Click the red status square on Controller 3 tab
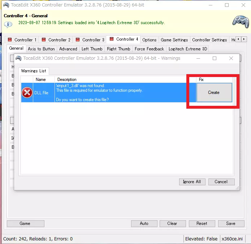Viewport: 251px width, 244px height. (x=78, y=40)
